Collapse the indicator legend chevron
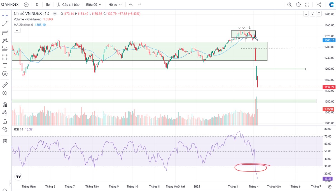336x191 pixels. click(17, 30)
